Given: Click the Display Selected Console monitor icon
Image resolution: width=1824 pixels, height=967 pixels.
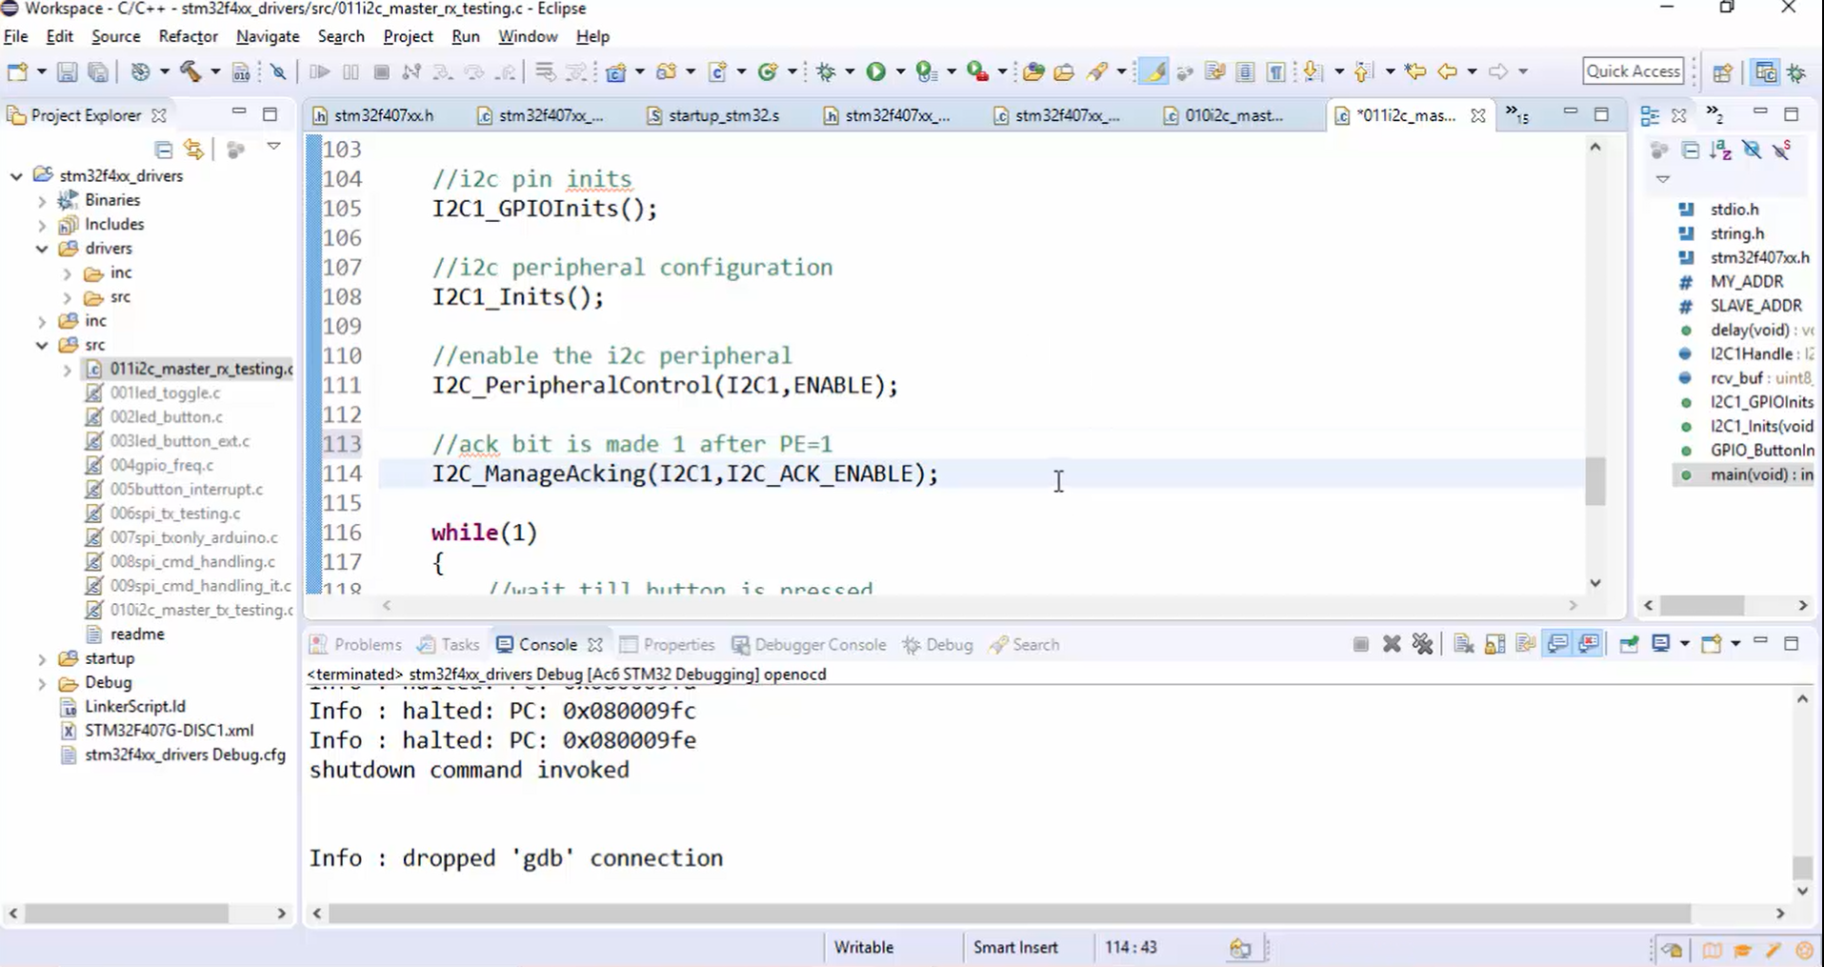Looking at the screenshot, I should coord(1661,644).
